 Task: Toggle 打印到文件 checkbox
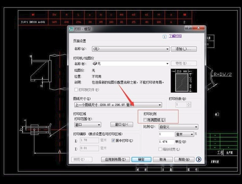pos(76,89)
